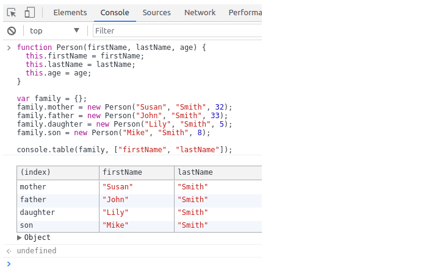445x274 pixels.
Task: Click the undefined return value line
Action: coord(37,251)
